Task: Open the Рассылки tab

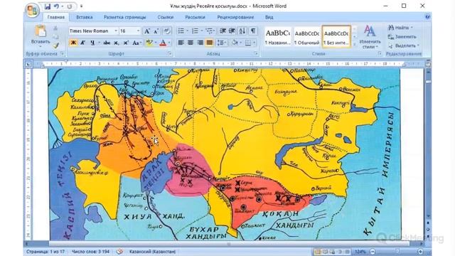Action: pos(195,17)
